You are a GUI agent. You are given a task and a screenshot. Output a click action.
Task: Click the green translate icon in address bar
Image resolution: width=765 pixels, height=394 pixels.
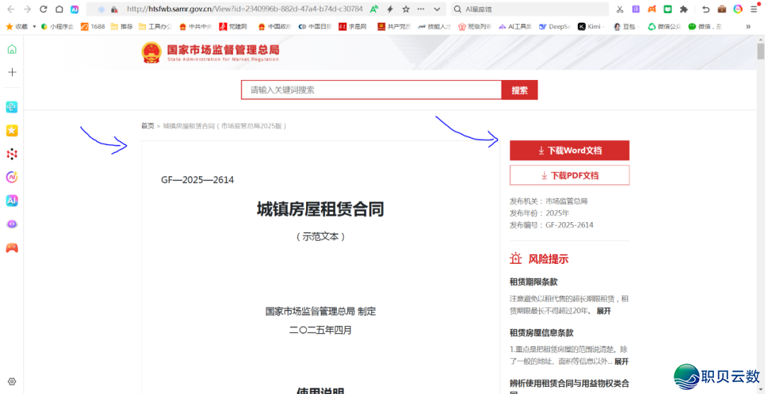click(x=374, y=8)
